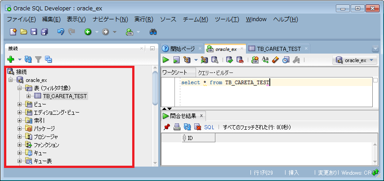384x181 pixels.
Task: Open the new connection dropdown arrow
Action: pos(20,59)
